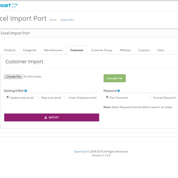Screen dimensions: 178x178
Task: Choose the Encript Password radio button
Action: pos(151,97)
